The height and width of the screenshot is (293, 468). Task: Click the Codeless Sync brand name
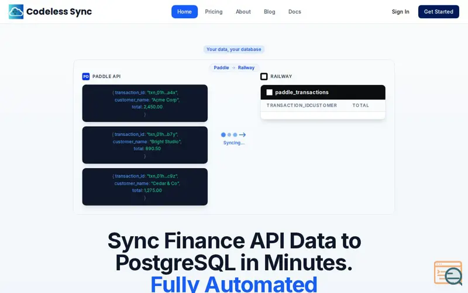click(x=59, y=12)
